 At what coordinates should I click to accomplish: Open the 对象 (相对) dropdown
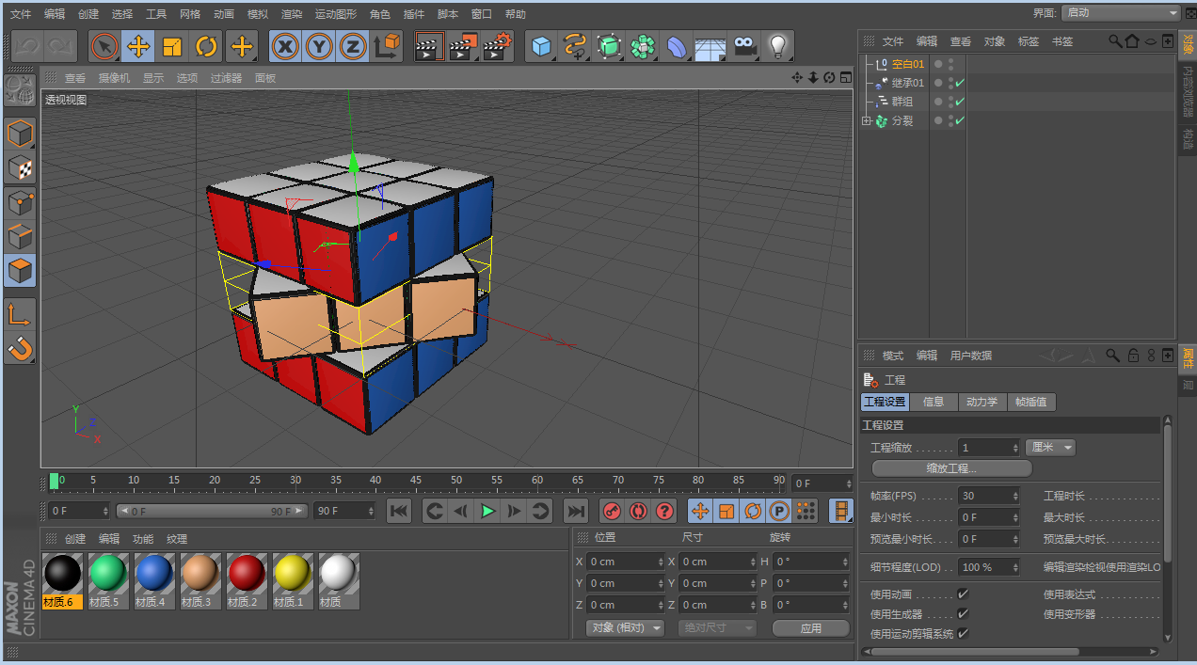[625, 627]
